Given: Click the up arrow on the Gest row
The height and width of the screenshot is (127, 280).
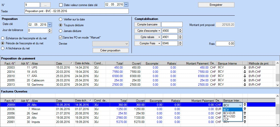Looking at the screenshot, I should tap(245, 113).
